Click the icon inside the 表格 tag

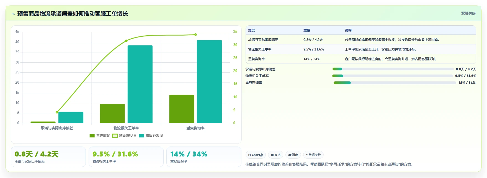click(272, 155)
